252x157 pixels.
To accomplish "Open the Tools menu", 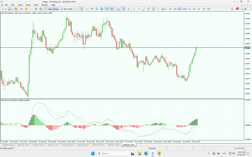I will 36,5.
